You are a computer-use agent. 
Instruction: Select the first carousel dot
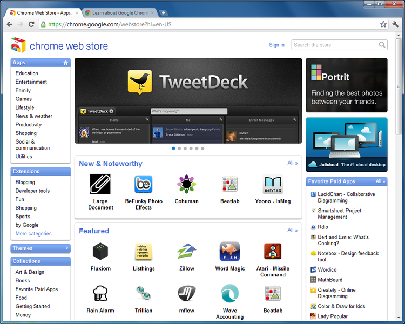coord(173,148)
